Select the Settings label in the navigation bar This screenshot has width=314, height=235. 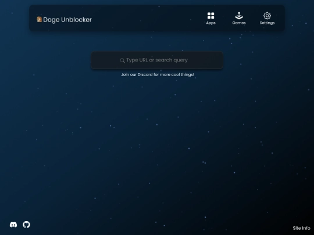tap(267, 23)
